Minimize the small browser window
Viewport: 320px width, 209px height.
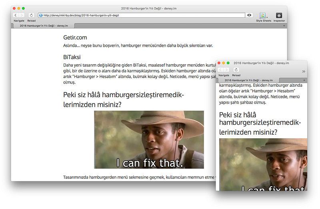point(224,63)
